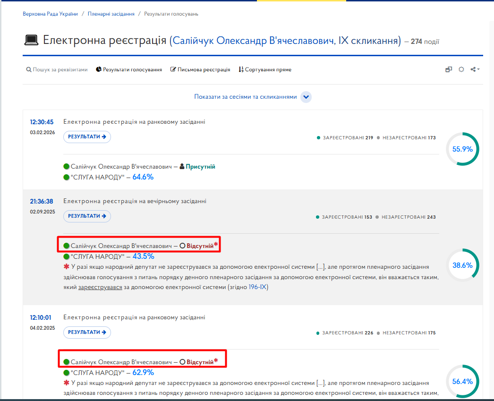Click the sort arrow icon
The height and width of the screenshot is (401, 494).
[241, 69]
